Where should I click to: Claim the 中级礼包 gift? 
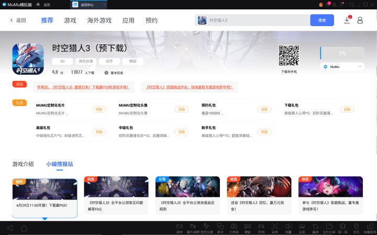pos(182,132)
